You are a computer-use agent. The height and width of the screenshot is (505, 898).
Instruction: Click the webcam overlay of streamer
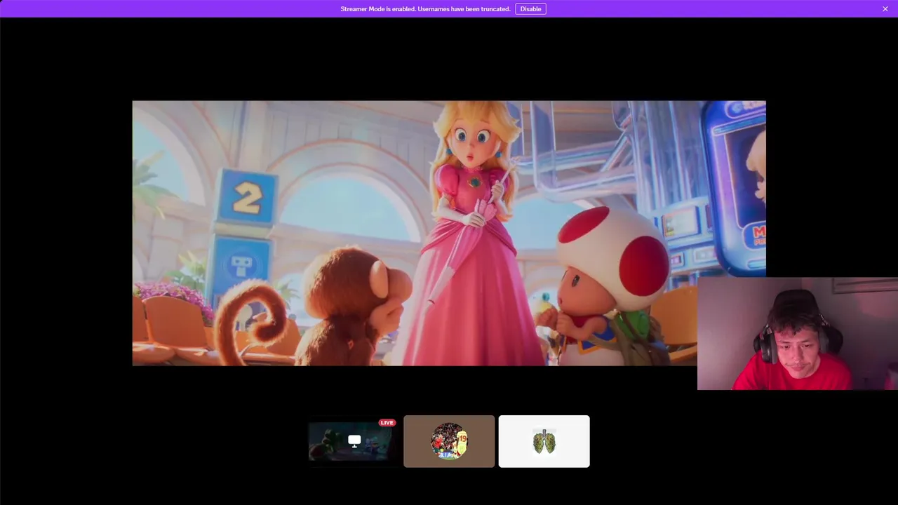point(798,334)
